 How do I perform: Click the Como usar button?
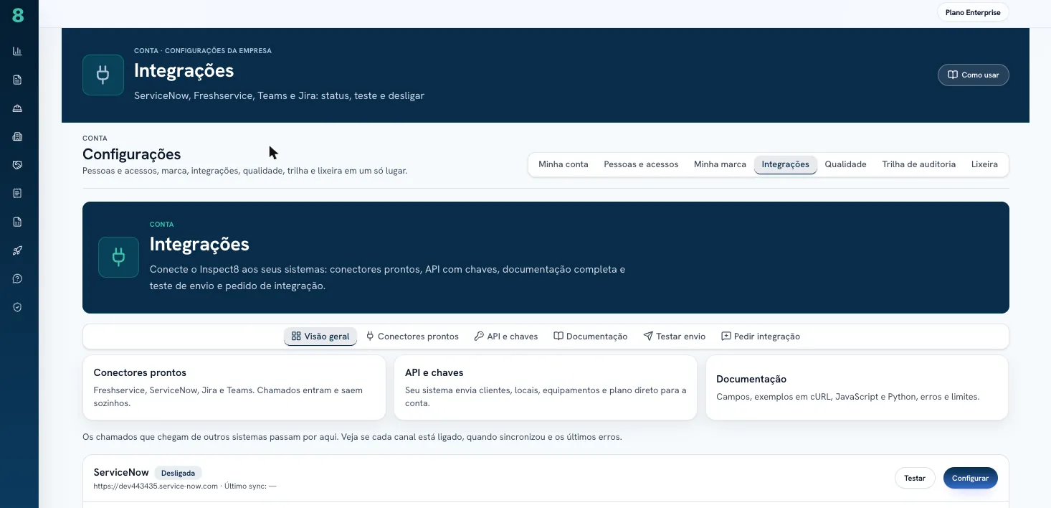[x=973, y=75]
